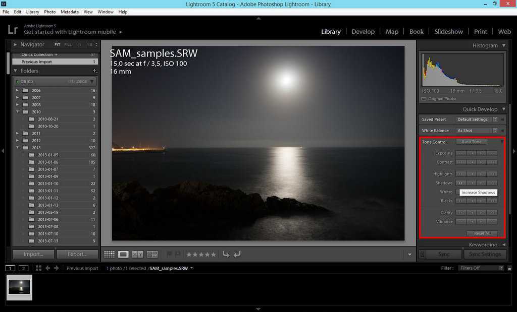
Task: Open the Metadata menu
Action: pyautogui.click(x=69, y=12)
